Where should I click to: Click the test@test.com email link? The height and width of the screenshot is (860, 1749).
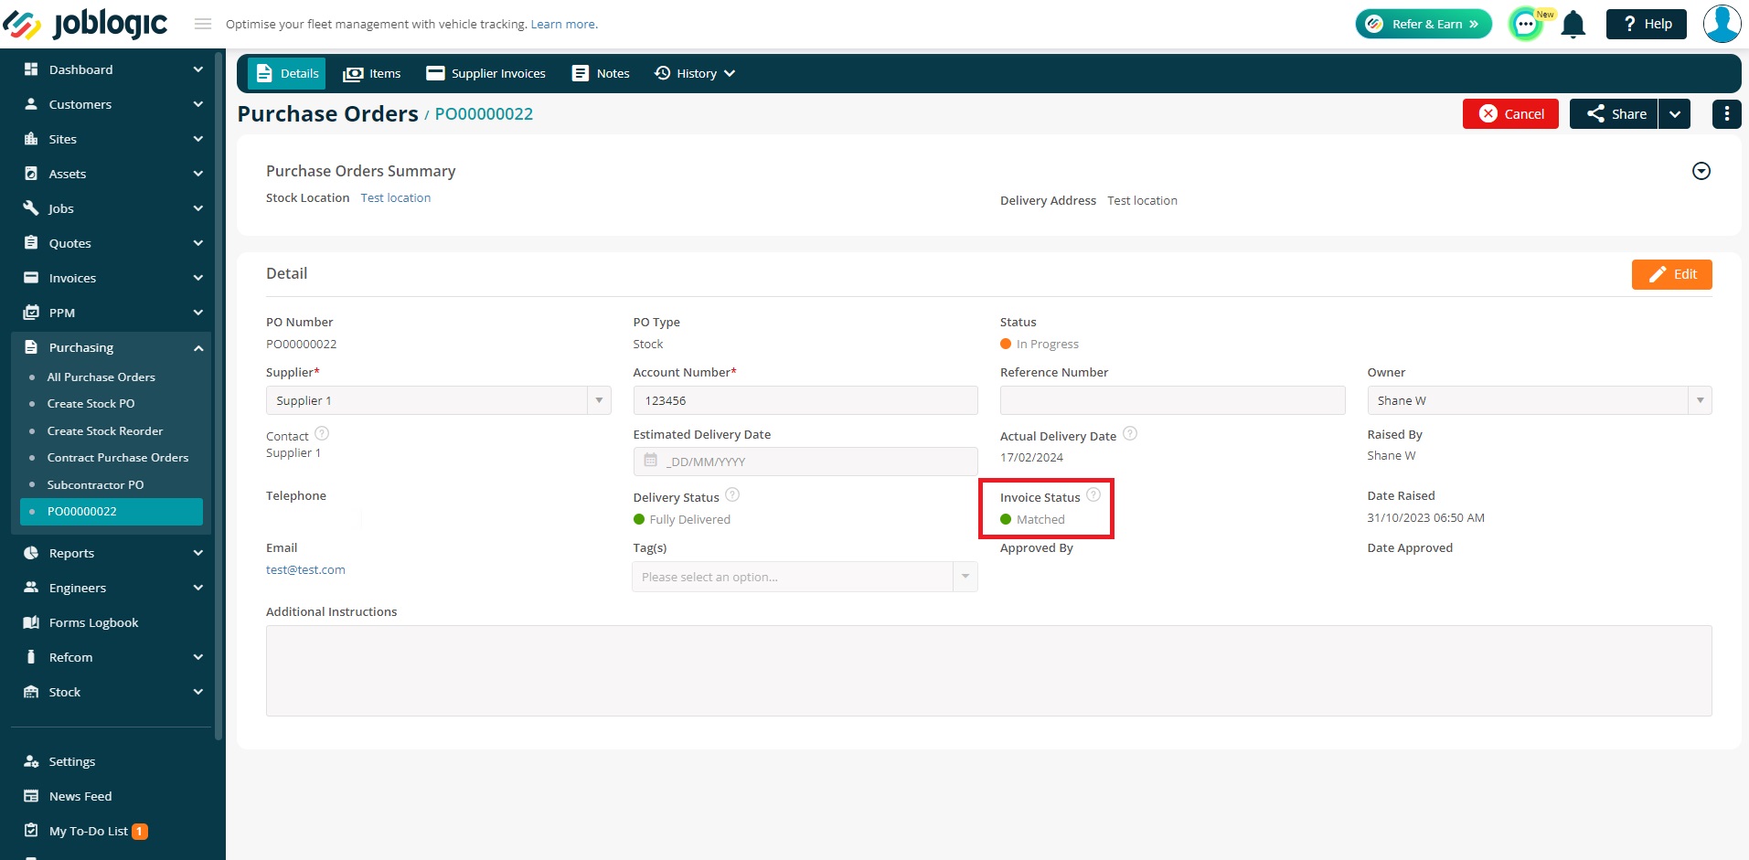(x=305, y=569)
